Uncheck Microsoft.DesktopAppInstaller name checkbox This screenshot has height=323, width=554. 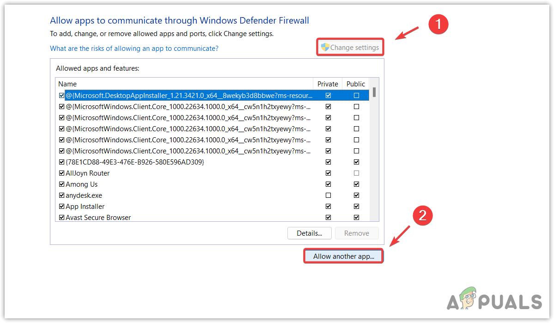tap(62, 95)
